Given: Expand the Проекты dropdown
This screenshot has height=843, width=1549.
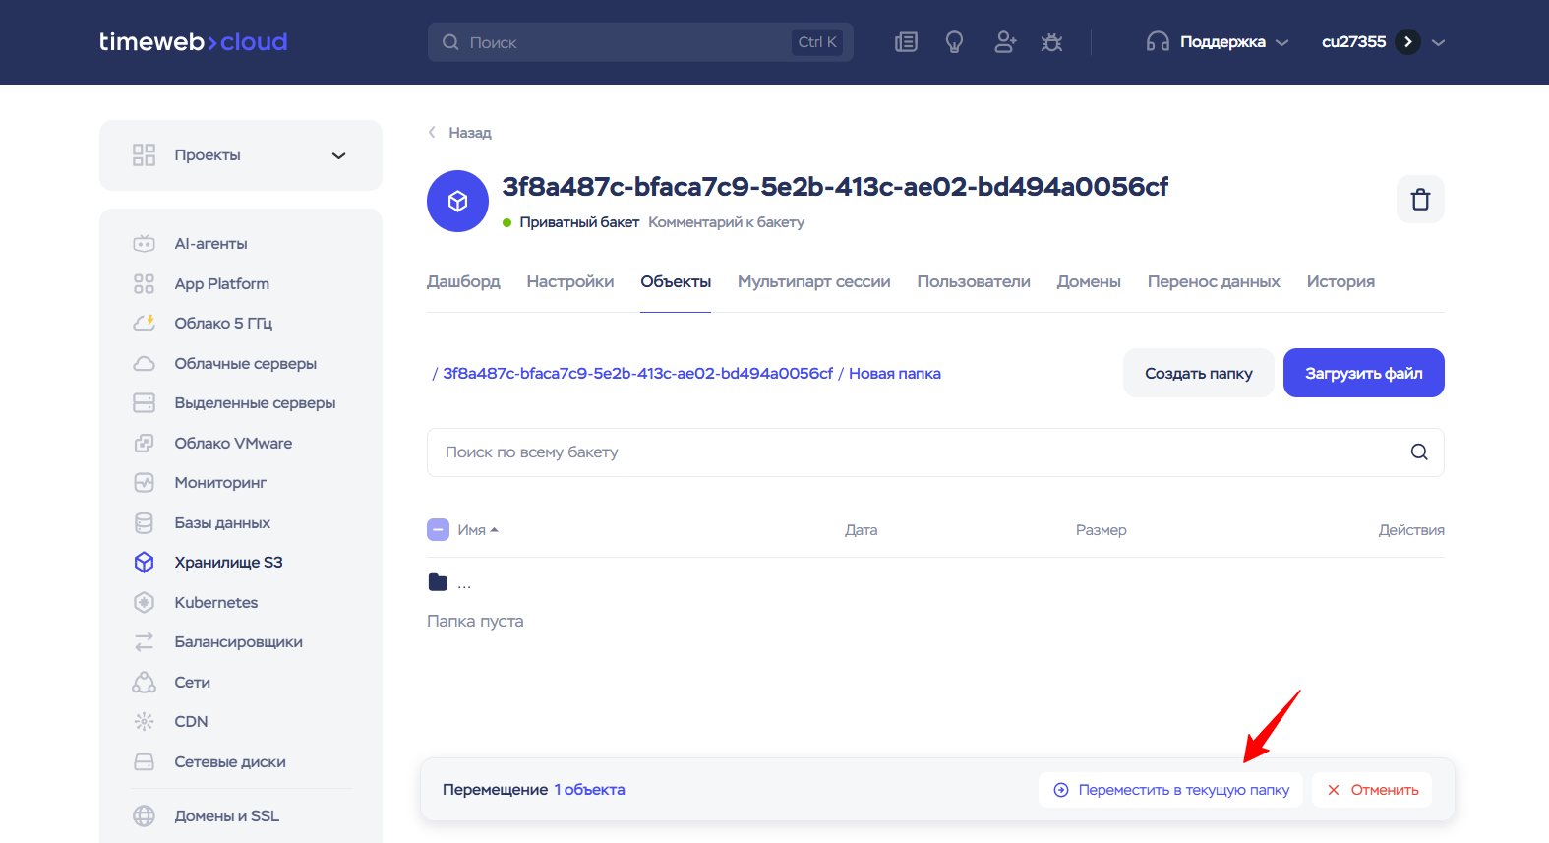Looking at the screenshot, I should click(x=241, y=155).
